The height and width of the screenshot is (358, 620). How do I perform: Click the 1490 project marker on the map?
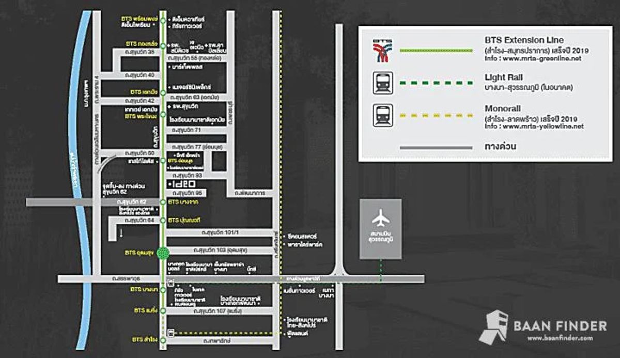tap(181, 183)
